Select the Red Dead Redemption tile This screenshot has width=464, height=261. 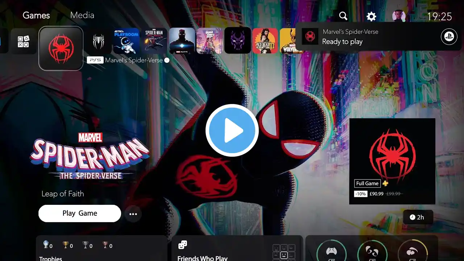click(x=265, y=41)
